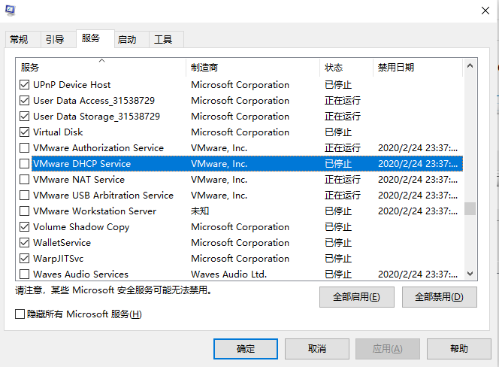Enable the VMware DHCP Service checkbox
Image resolution: width=499 pixels, height=367 pixels.
click(25, 164)
